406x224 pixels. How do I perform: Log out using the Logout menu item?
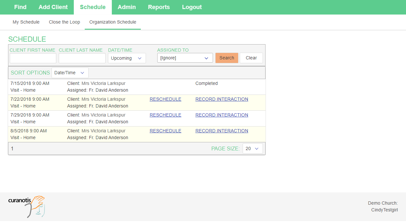click(192, 7)
